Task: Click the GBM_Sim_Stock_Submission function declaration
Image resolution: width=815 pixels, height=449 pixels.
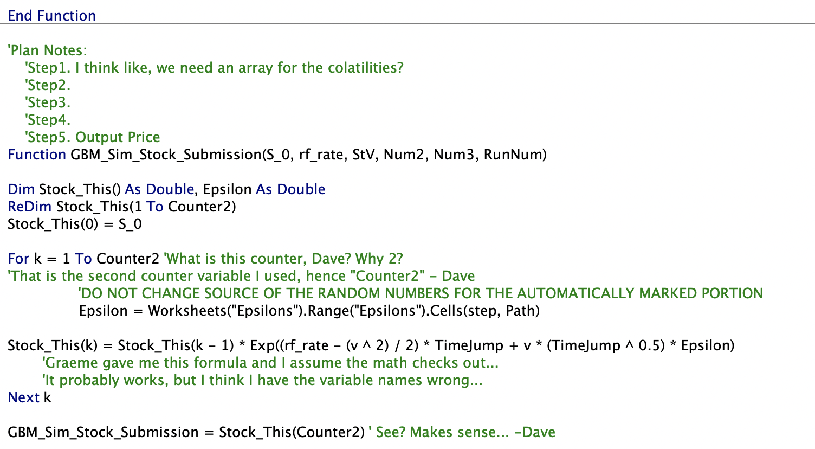Action: pyautogui.click(x=276, y=154)
